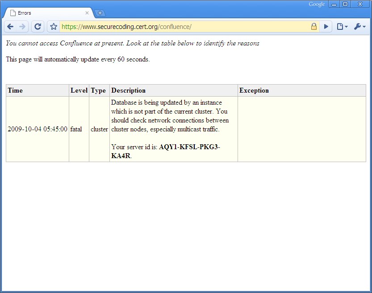This screenshot has width=372, height=293.
Task: Click 'Database is being updated' description text
Action: [170, 116]
